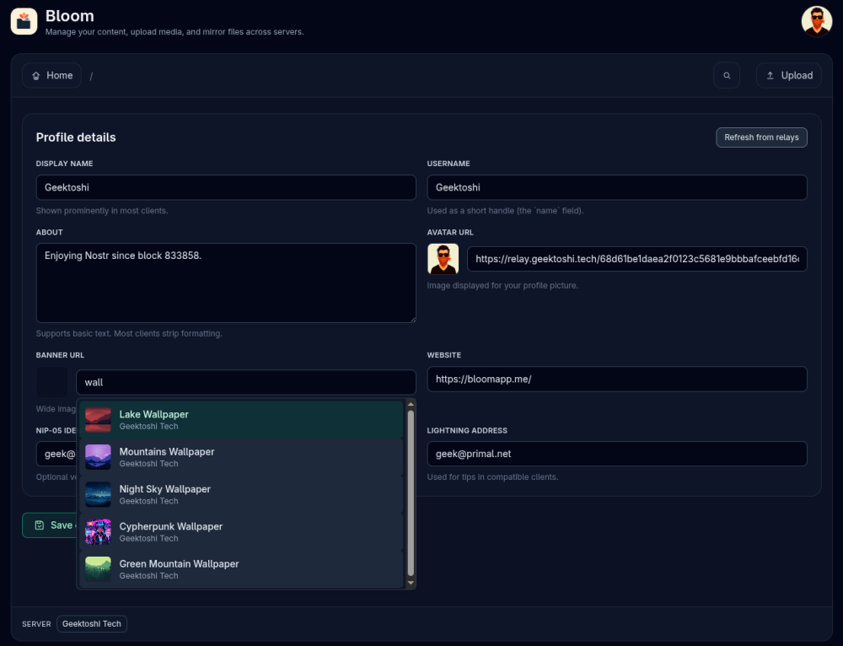Screen dimensions: 843x646
Task: Click the 'Shown prominently in most clients.' hint
Action: pos(102,211)
